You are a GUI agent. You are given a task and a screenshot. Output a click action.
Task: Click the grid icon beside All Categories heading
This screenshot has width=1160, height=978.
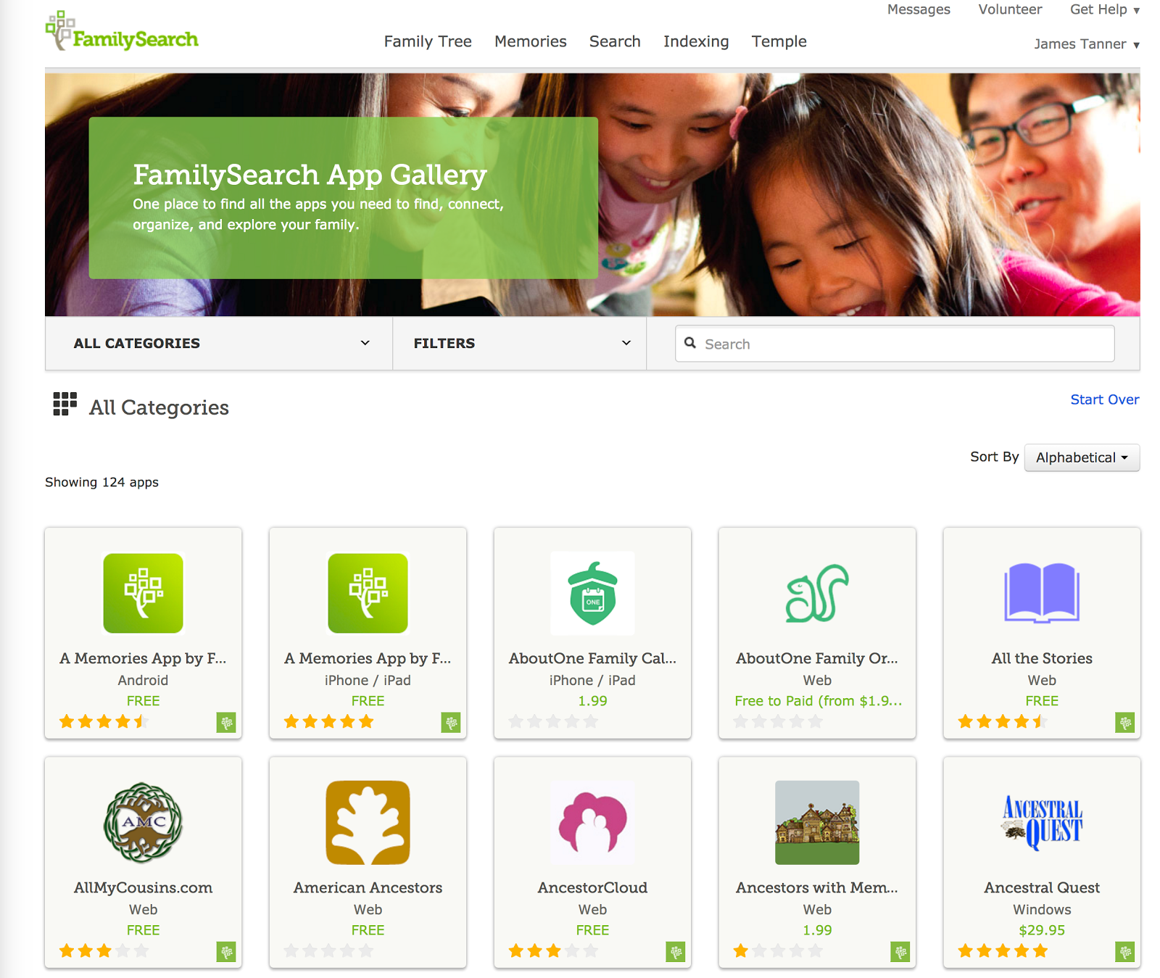[65, 405]
